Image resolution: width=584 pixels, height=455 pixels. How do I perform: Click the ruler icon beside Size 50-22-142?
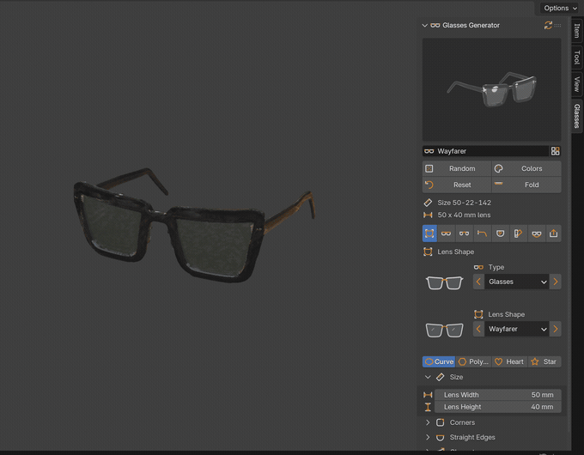[x=428, y=203]
